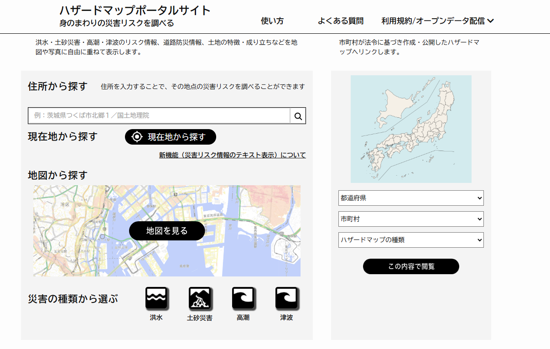Open the 都道府県 prefecture dropdown
The height and width of the screenshot is (349, 550).
click(410, 198)
